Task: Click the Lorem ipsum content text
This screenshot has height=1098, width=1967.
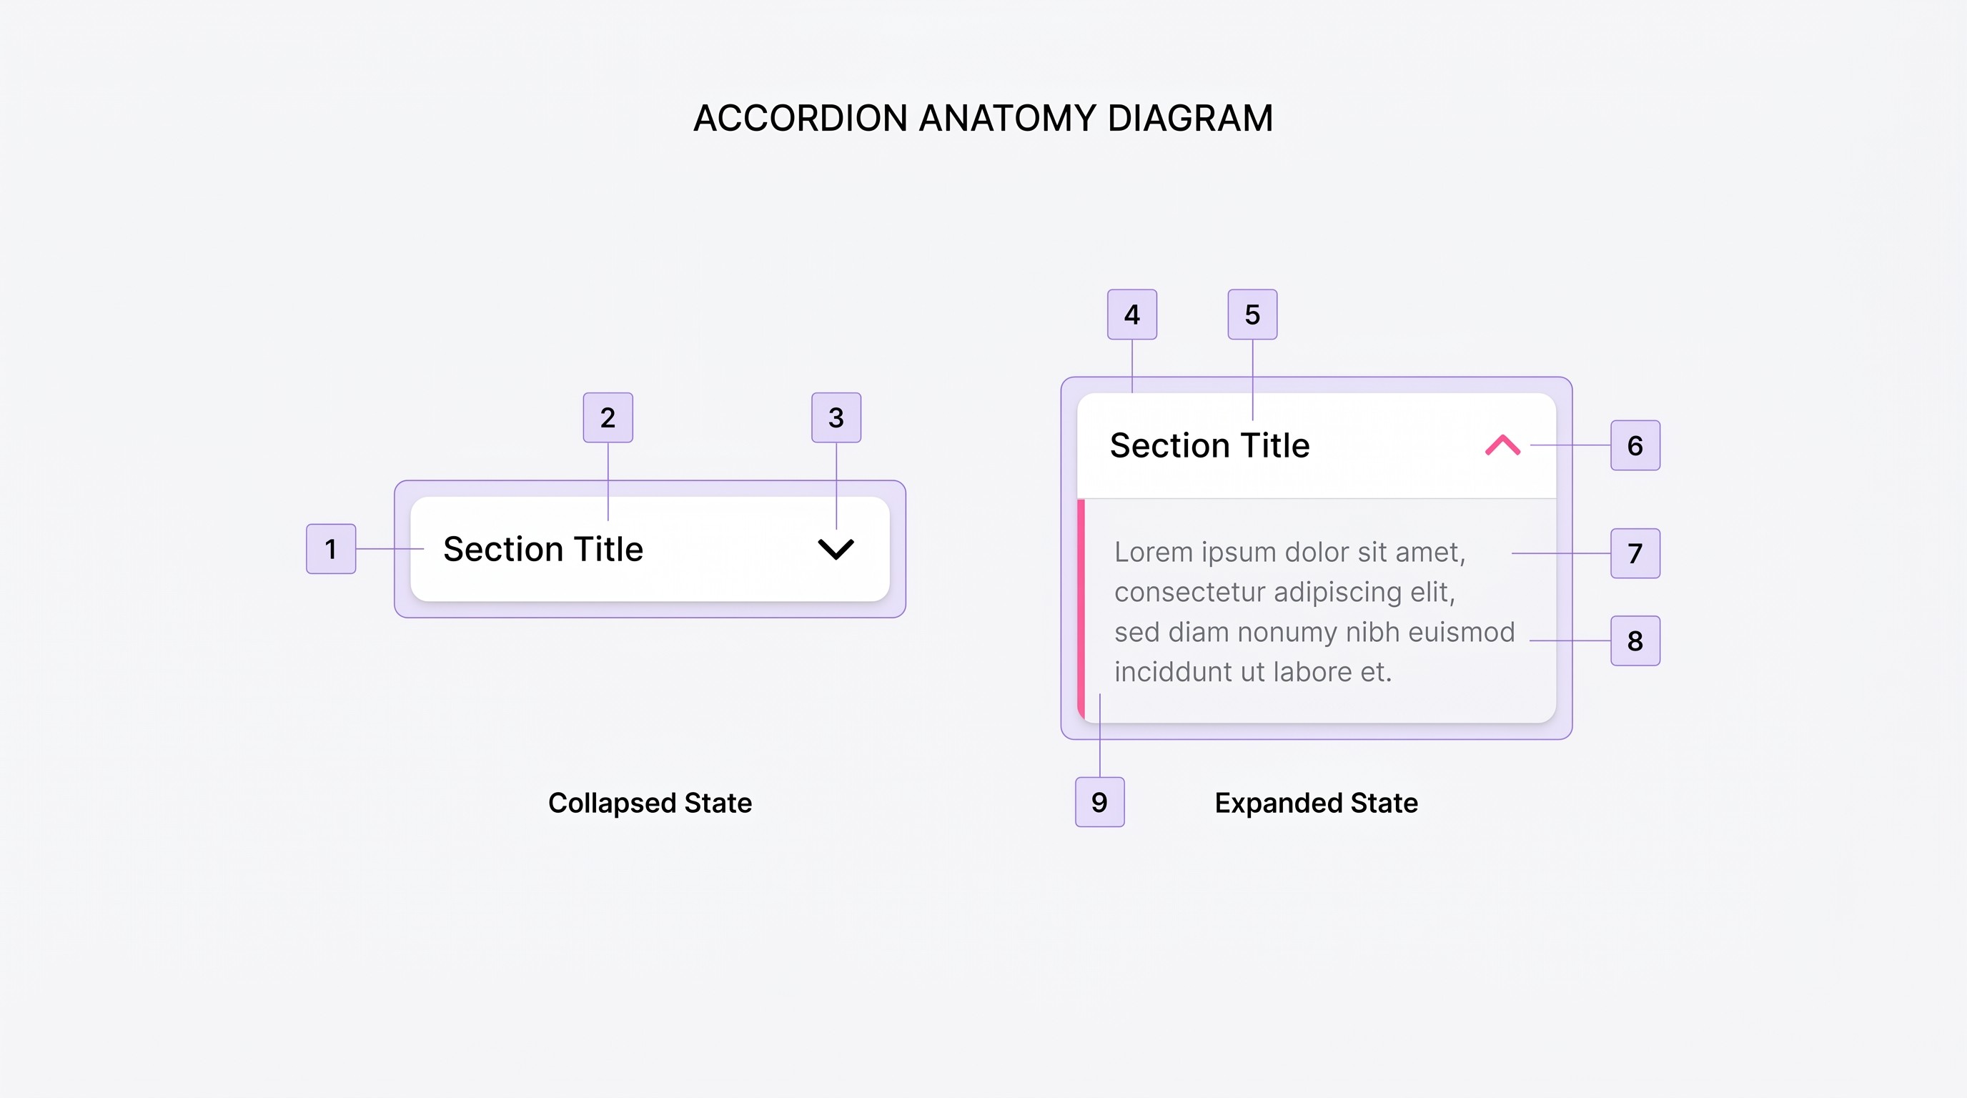Action: (x=1314, y=612)
